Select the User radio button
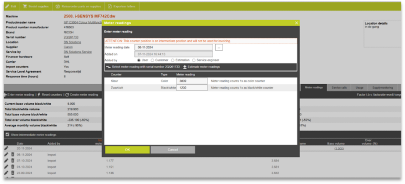This screenshot has height=184, width=405. coord(139,60)
